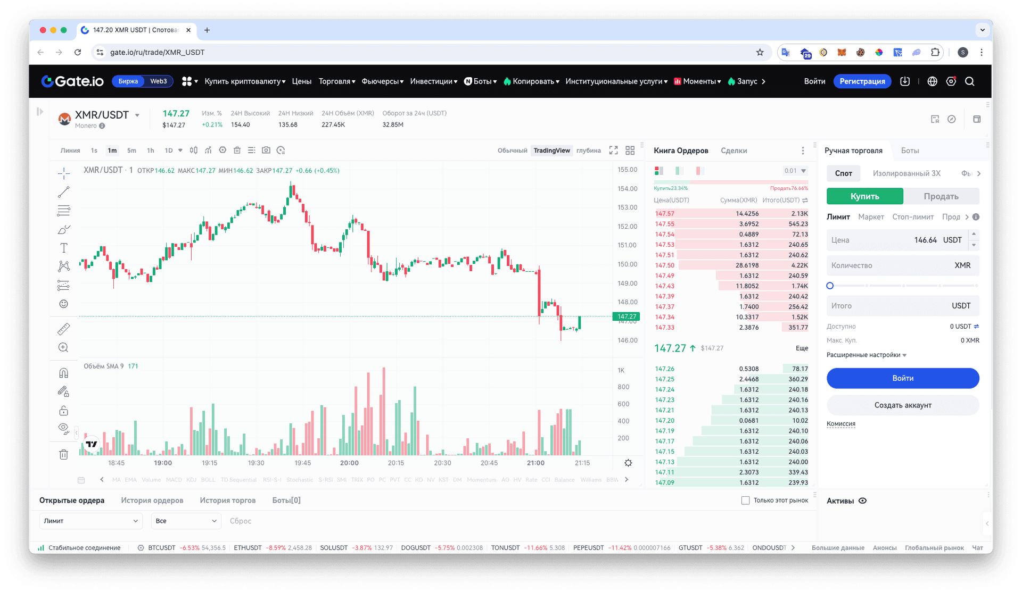Open the История ордеров tab
Viewport: 1022px width, 592px height.
(152, 501)
